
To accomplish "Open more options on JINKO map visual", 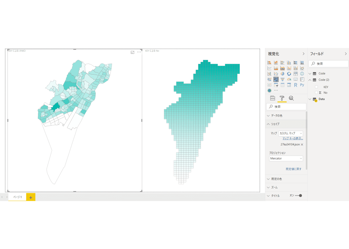I will pyautogui.click(x=139, y=52).
